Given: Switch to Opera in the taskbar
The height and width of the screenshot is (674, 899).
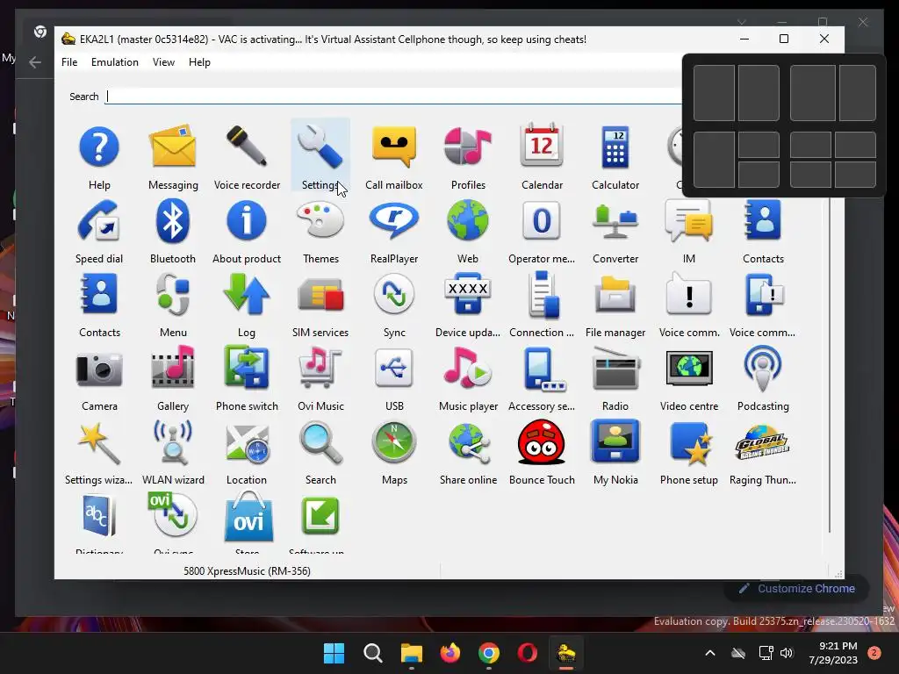Looking at the screenshot, I should [x=527, y=653].
